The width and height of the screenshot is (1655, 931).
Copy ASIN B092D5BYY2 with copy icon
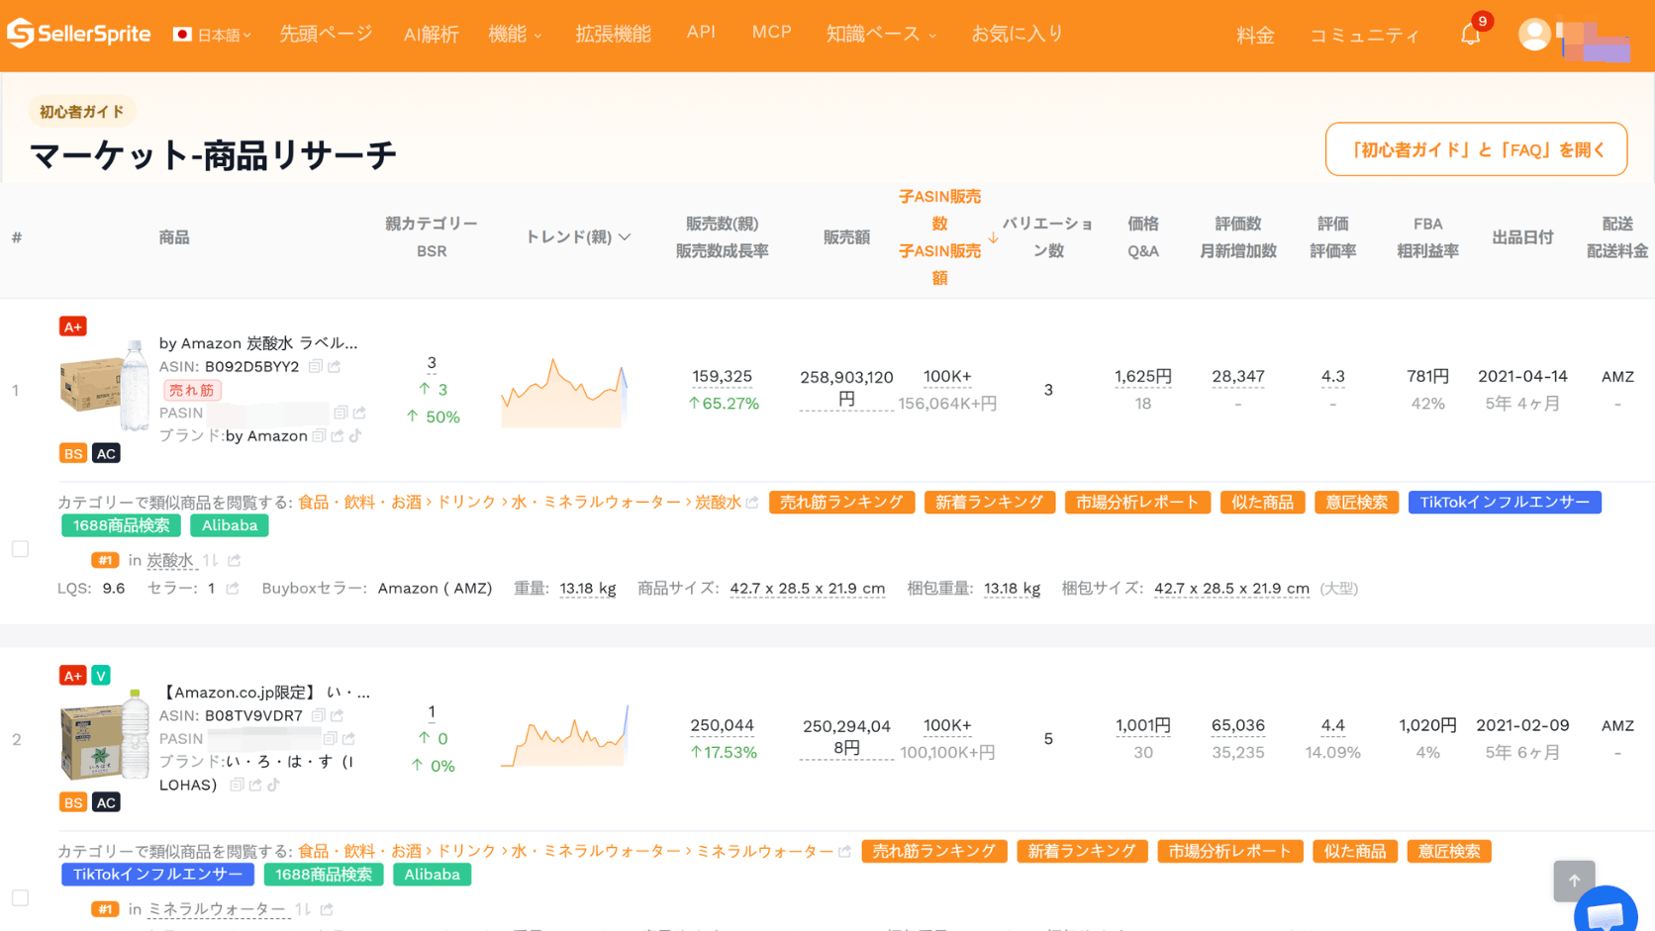pos(316,366)
